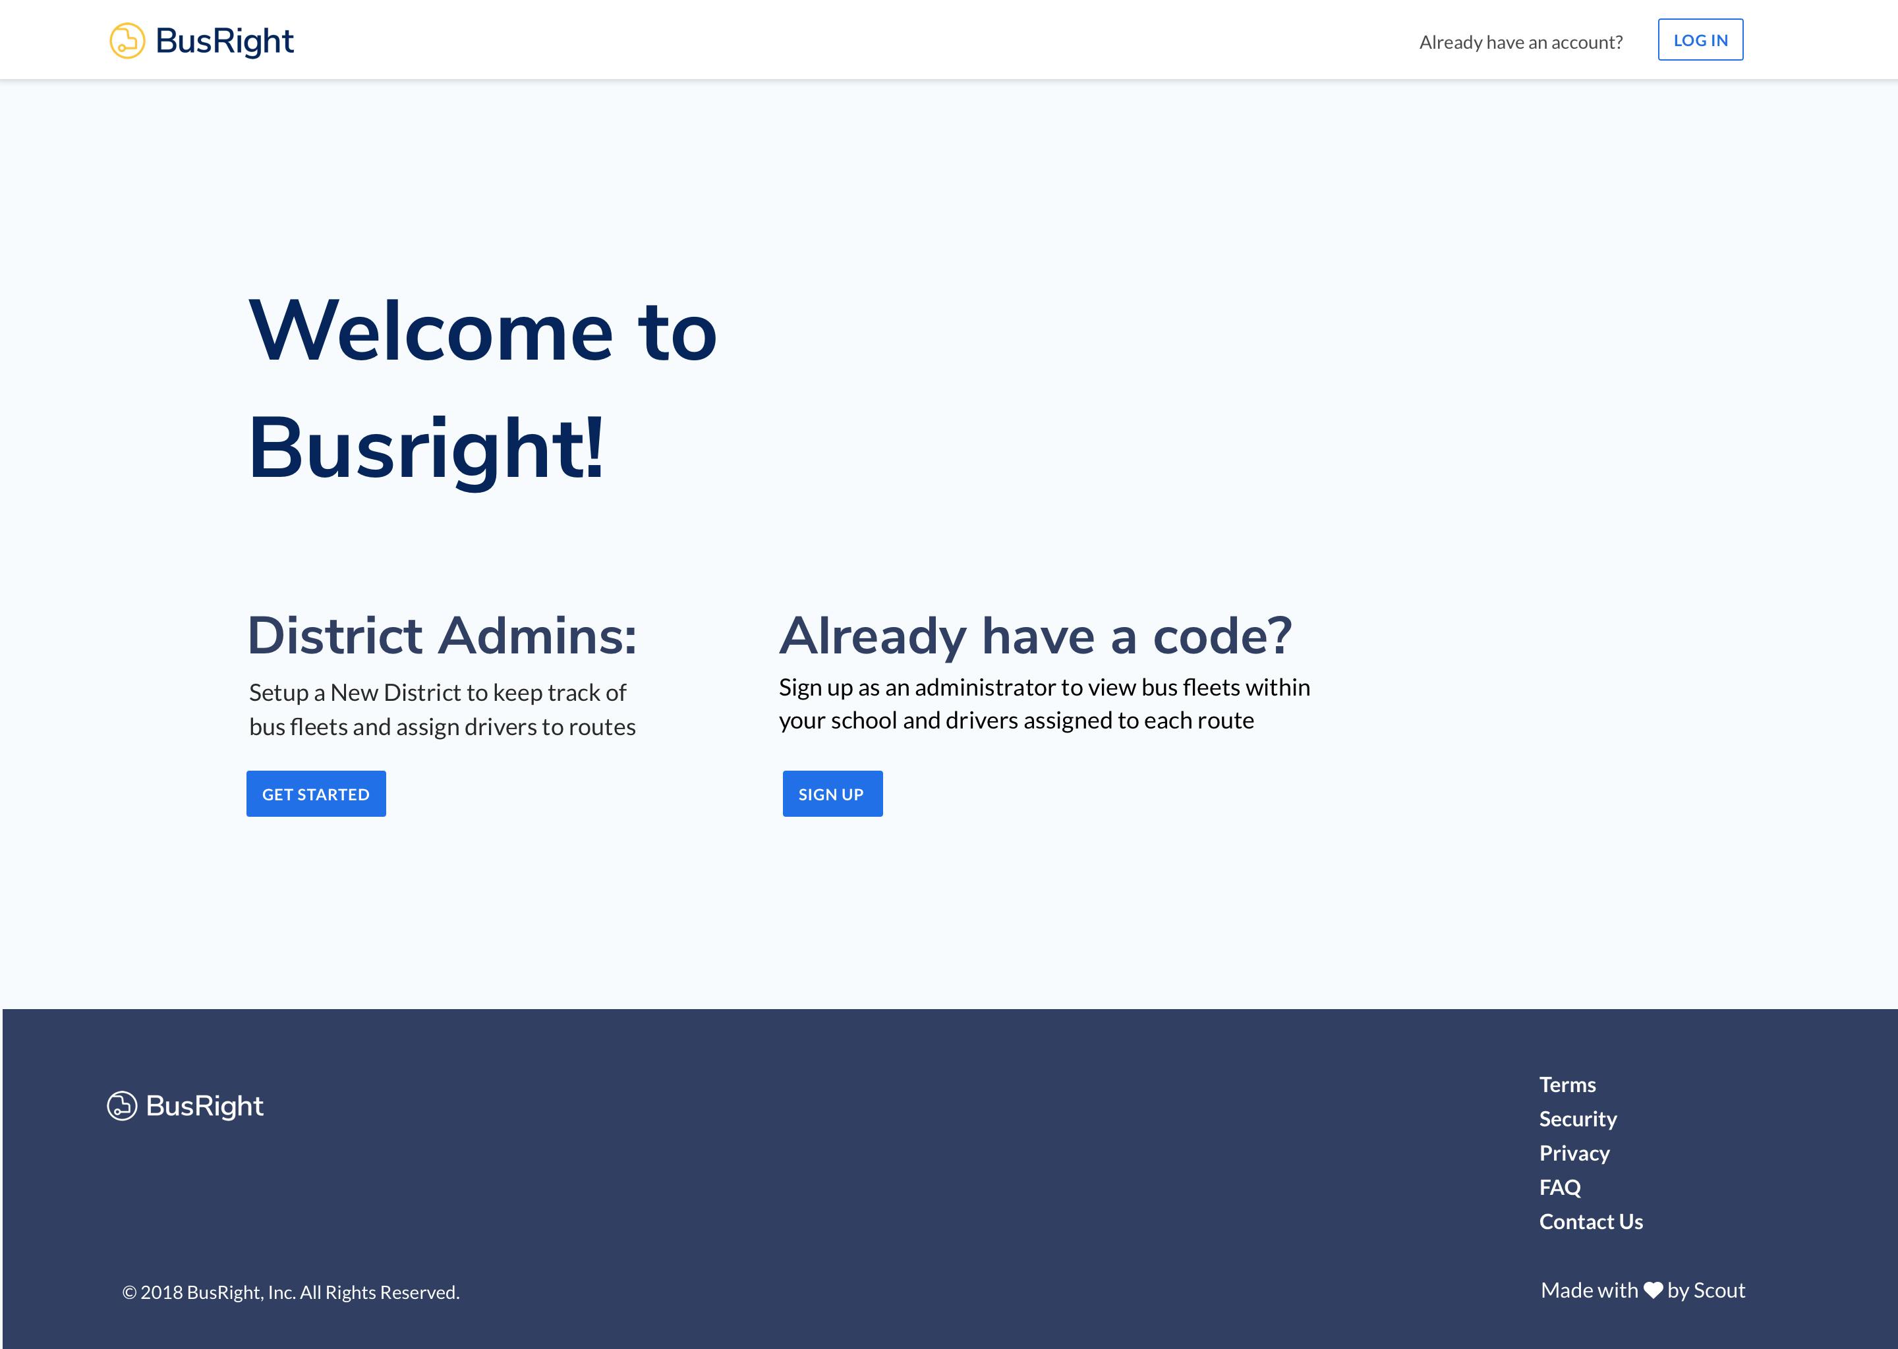Open the Privacy link in footer

[1574, 1153]
